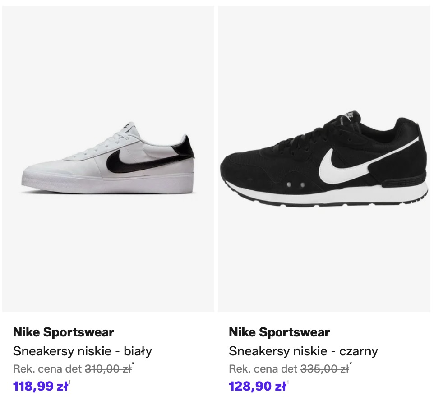Open 'Sneakersy niskie - czarny' product title
434x405 pixels.
[303, 351]
